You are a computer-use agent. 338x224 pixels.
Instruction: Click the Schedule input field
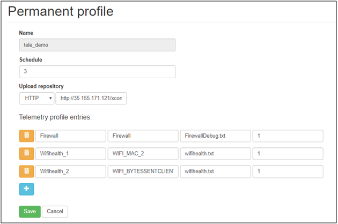click(x=97, y=72)
